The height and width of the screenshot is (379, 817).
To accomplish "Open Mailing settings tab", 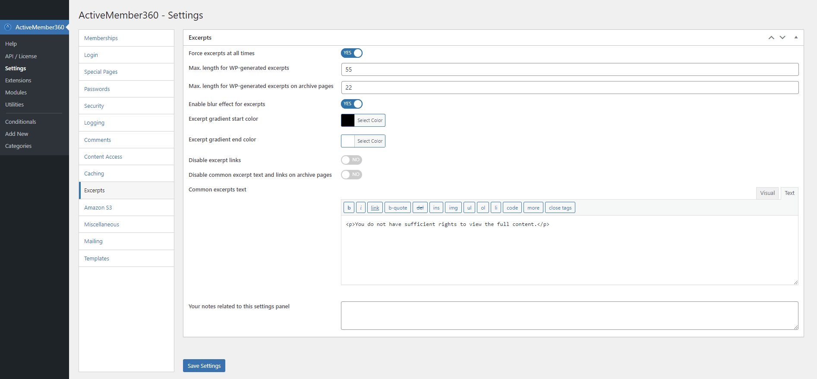I will coord(126,241).
